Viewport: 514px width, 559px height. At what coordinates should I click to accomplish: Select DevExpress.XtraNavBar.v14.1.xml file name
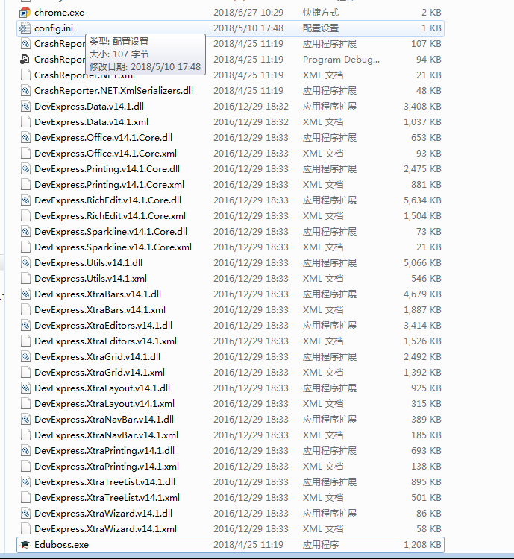(x=106, y=435)
